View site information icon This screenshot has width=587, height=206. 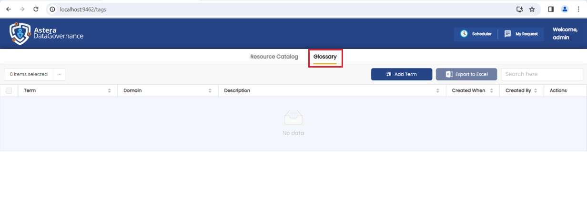click(x=52, y=9)
